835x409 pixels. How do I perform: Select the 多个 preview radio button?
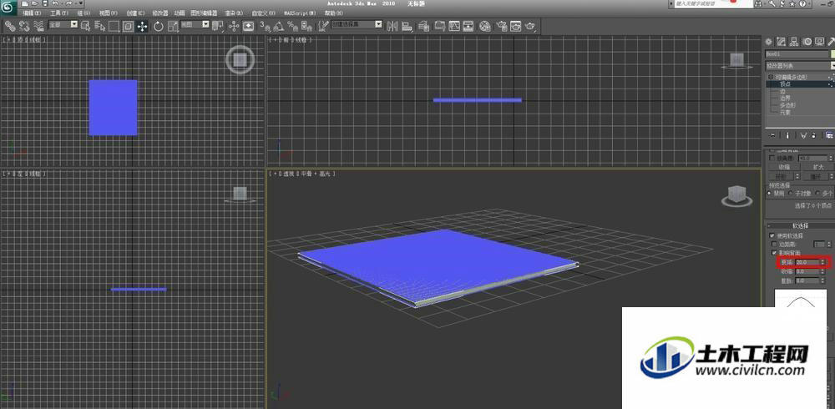coord(817,193)
